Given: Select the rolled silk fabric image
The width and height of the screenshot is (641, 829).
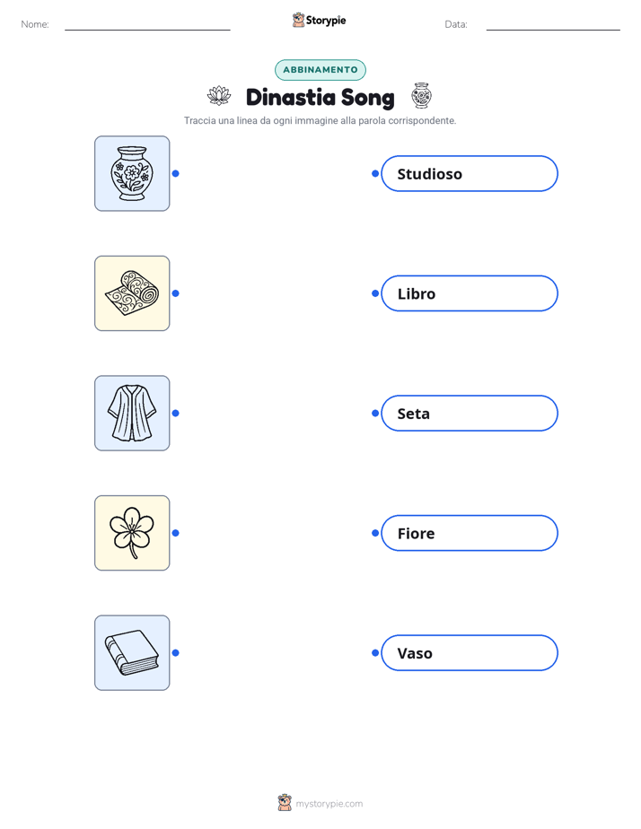Looking at the screenshot, I should click(x=132, y=293).
